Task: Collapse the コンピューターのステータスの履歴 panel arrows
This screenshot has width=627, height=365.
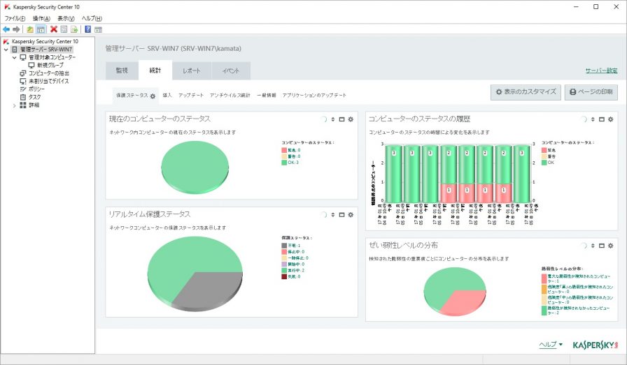Action: [593, 119]
